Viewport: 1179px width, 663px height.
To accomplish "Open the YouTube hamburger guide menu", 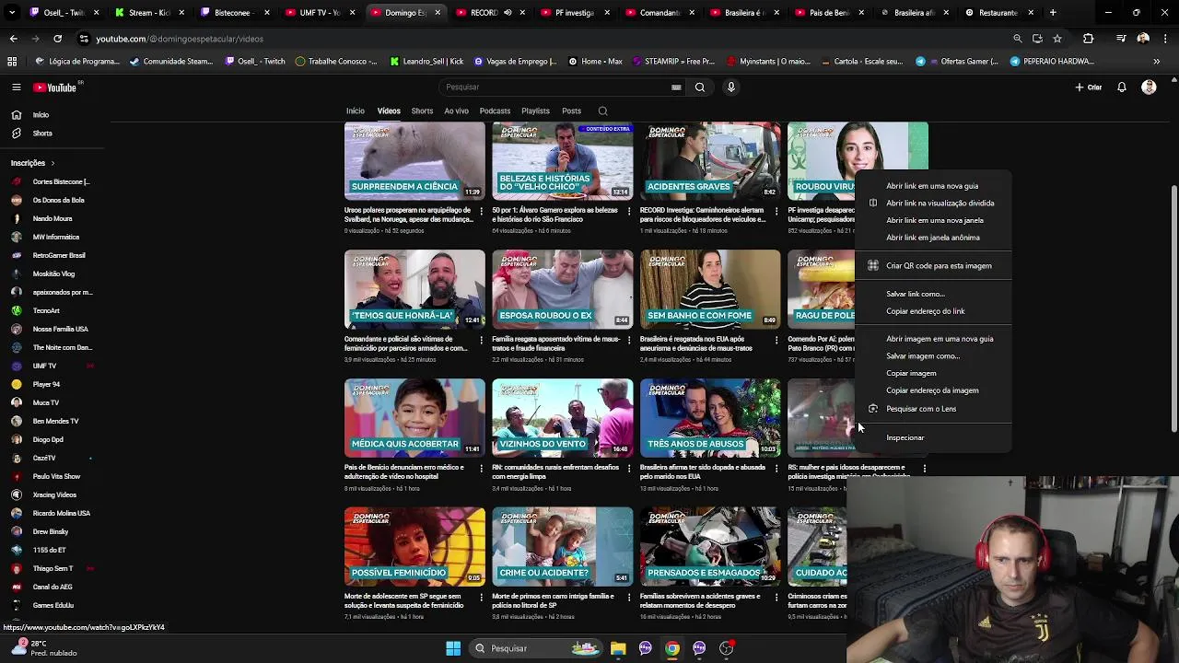I will pyautogui.click(x=16, y=87).
